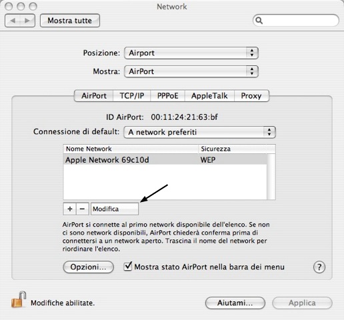
Task: Switch to the AirPort tab
Action: point(93,96)
